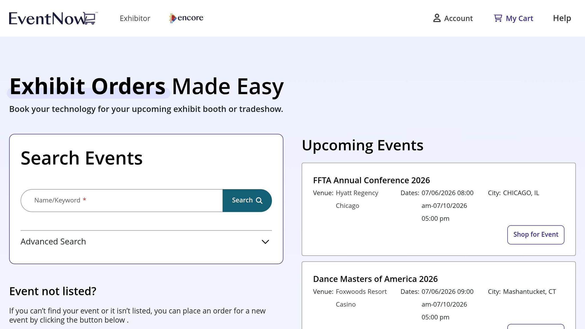This screenshot has width=585, height=329.
Task: Click the Foxwoods Resort Casino venue text
Action: [361, 298]
